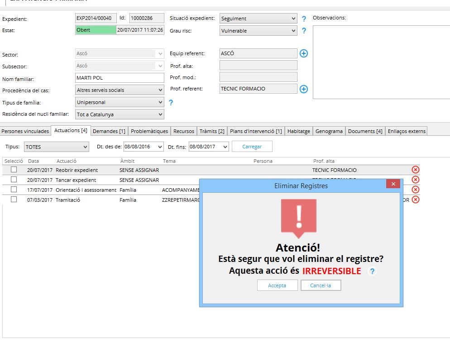Click the help icon beside Grau risc
The width and height of the screenshot is (450, 342).
pos(304,31)
